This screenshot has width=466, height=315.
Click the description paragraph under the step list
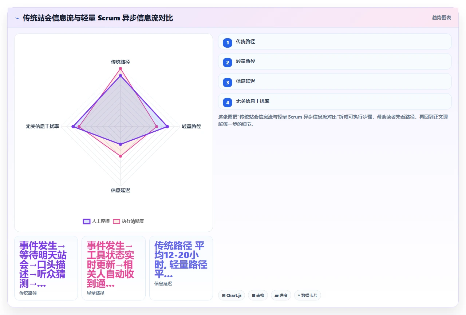(x=333, y=120)
